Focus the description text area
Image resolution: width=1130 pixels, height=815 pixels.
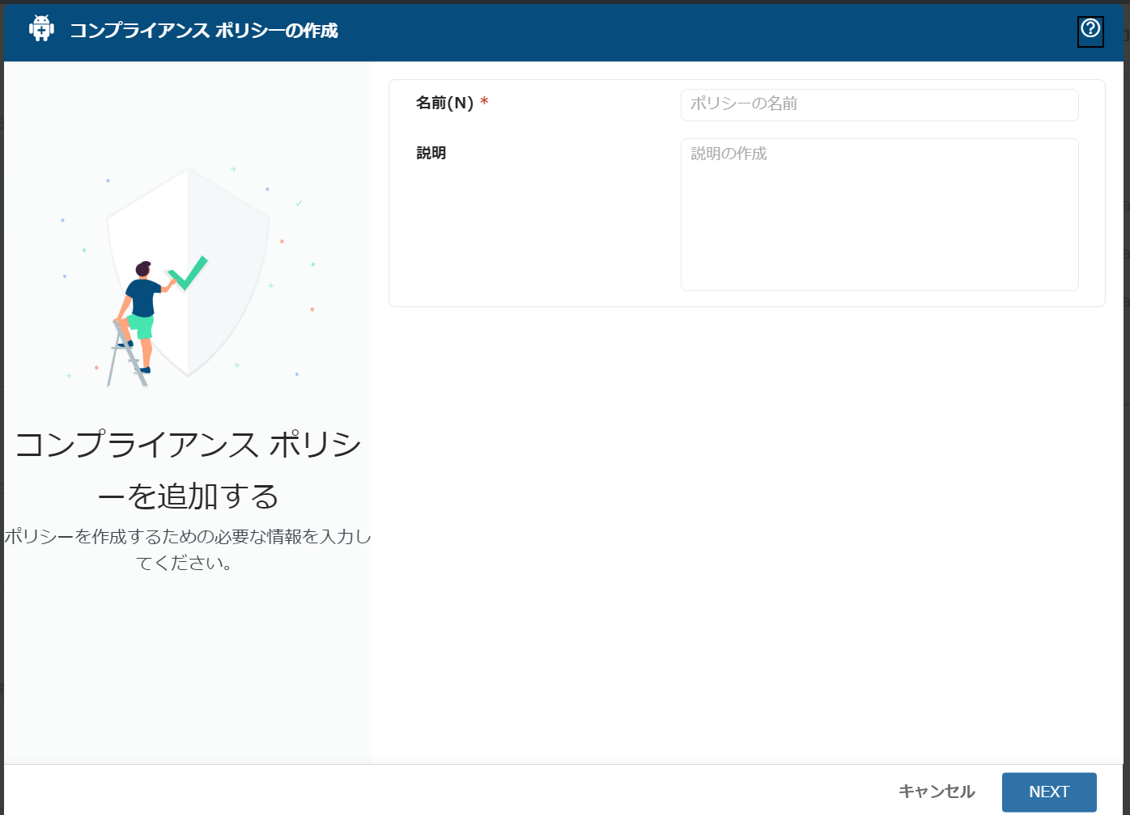click(879, 214)
